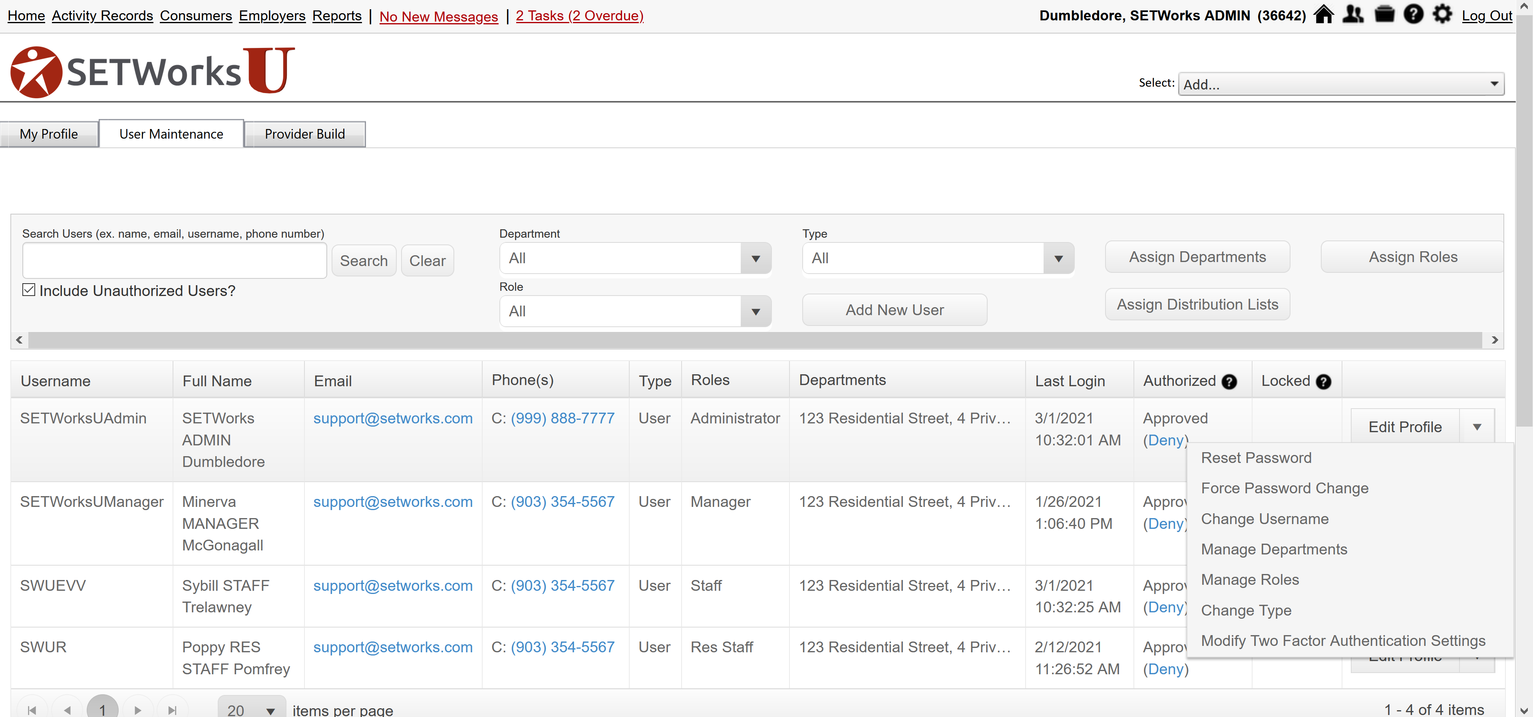Click the Authorized column help icon

pos(1229,382)
